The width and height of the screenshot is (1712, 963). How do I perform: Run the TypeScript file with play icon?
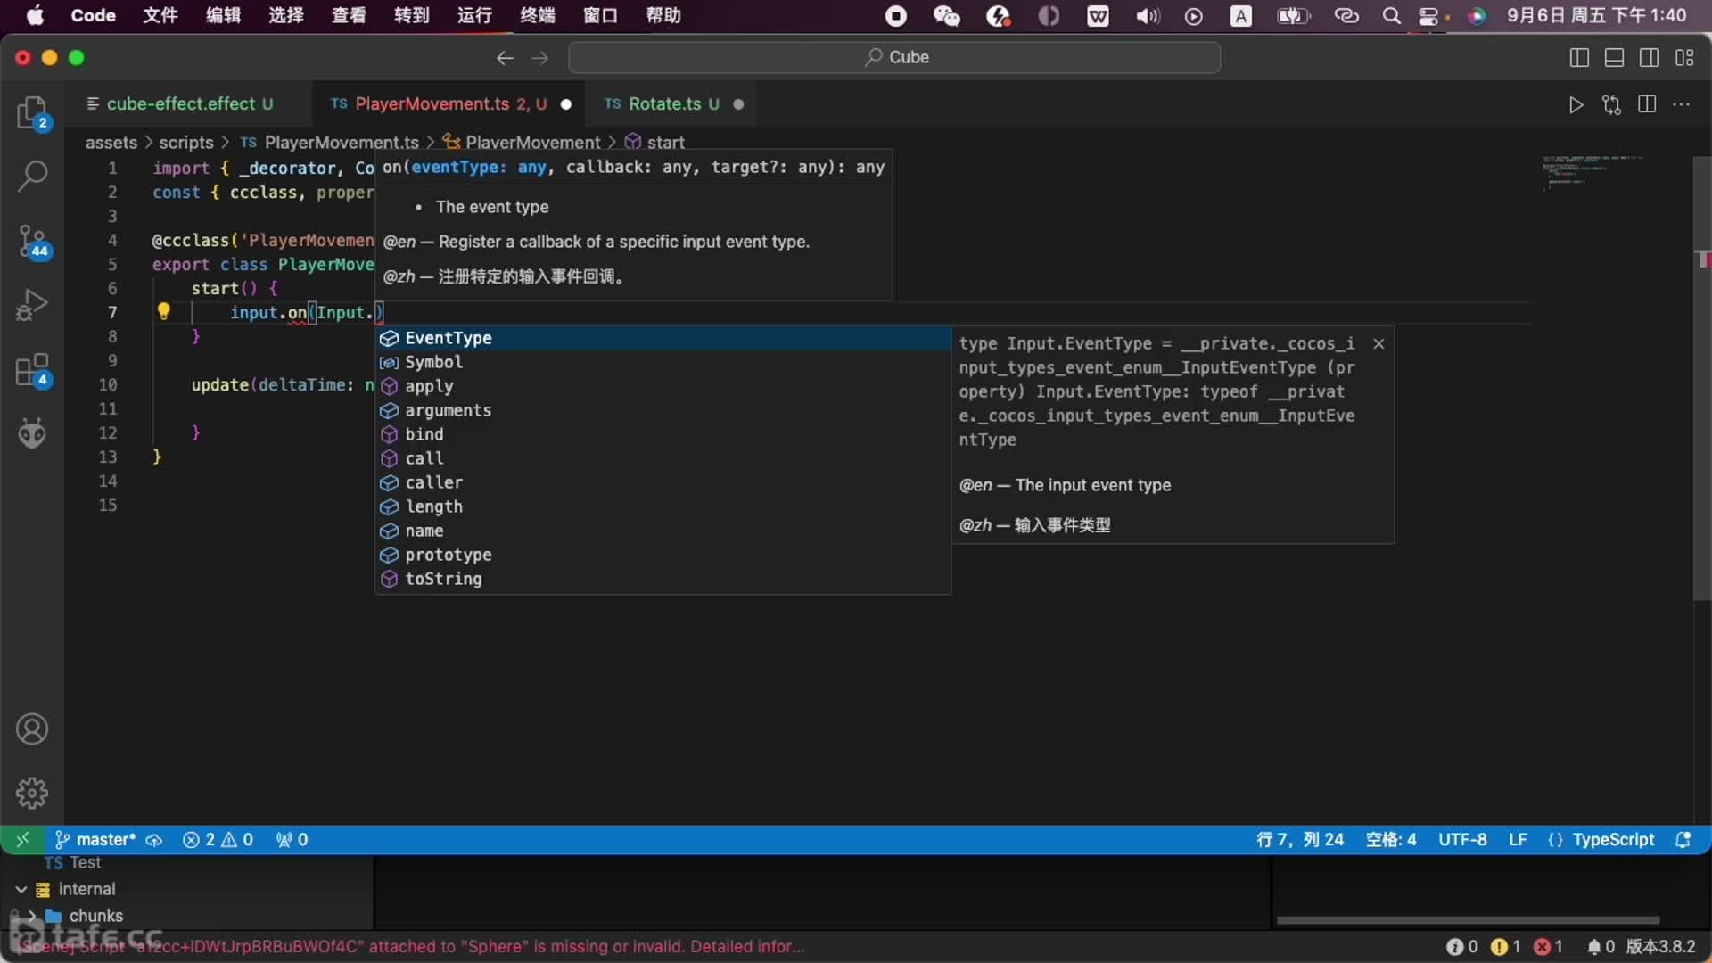coord(1576,104)
